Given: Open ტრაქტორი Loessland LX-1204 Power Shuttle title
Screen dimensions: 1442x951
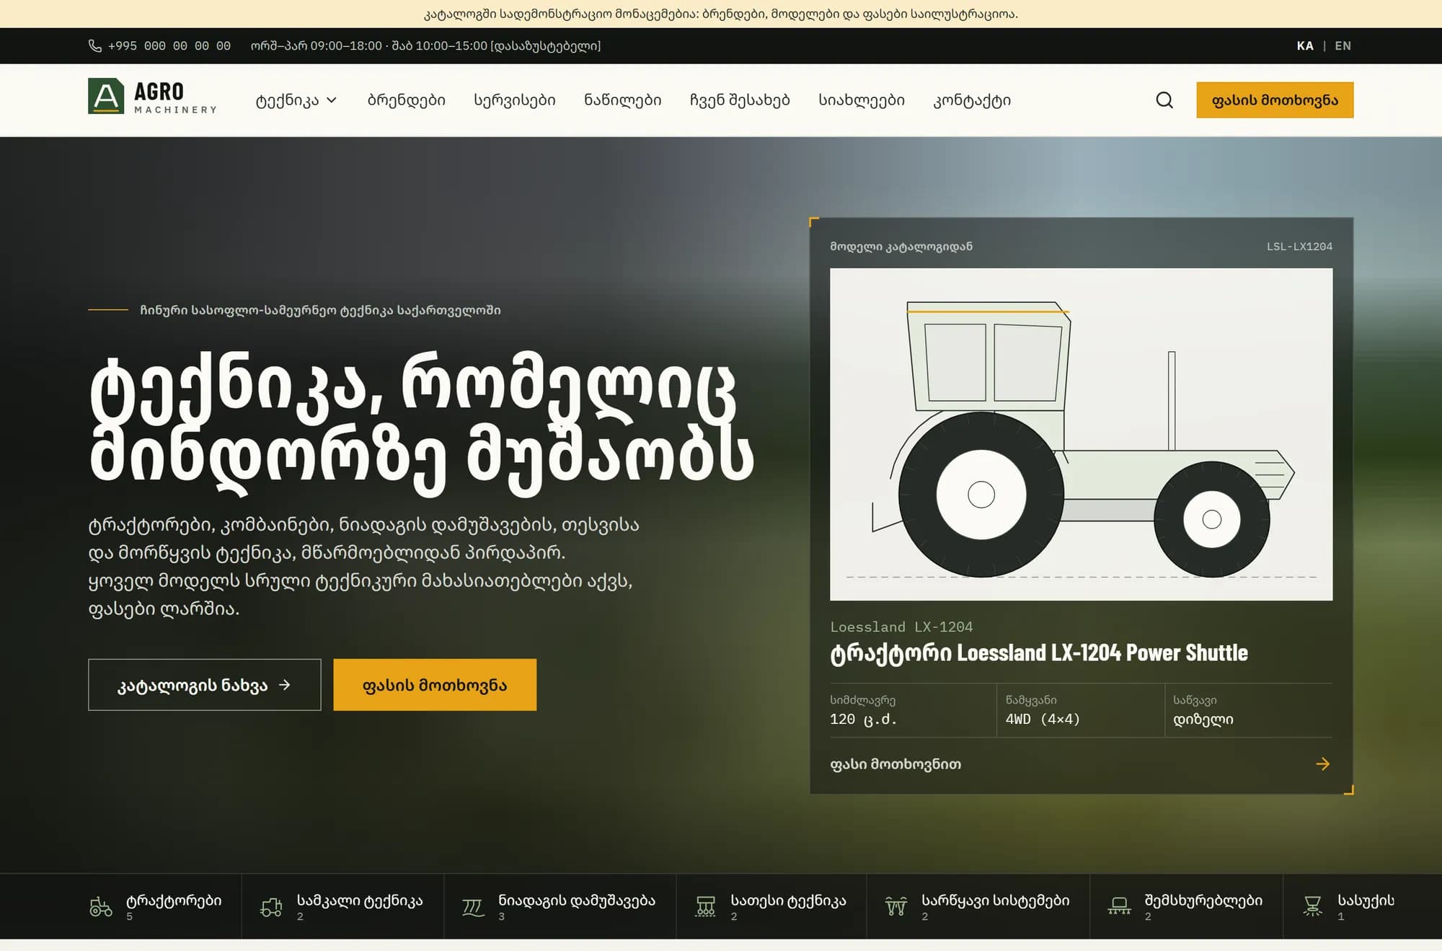Looking at the screenshot, I should point(1039,653).
